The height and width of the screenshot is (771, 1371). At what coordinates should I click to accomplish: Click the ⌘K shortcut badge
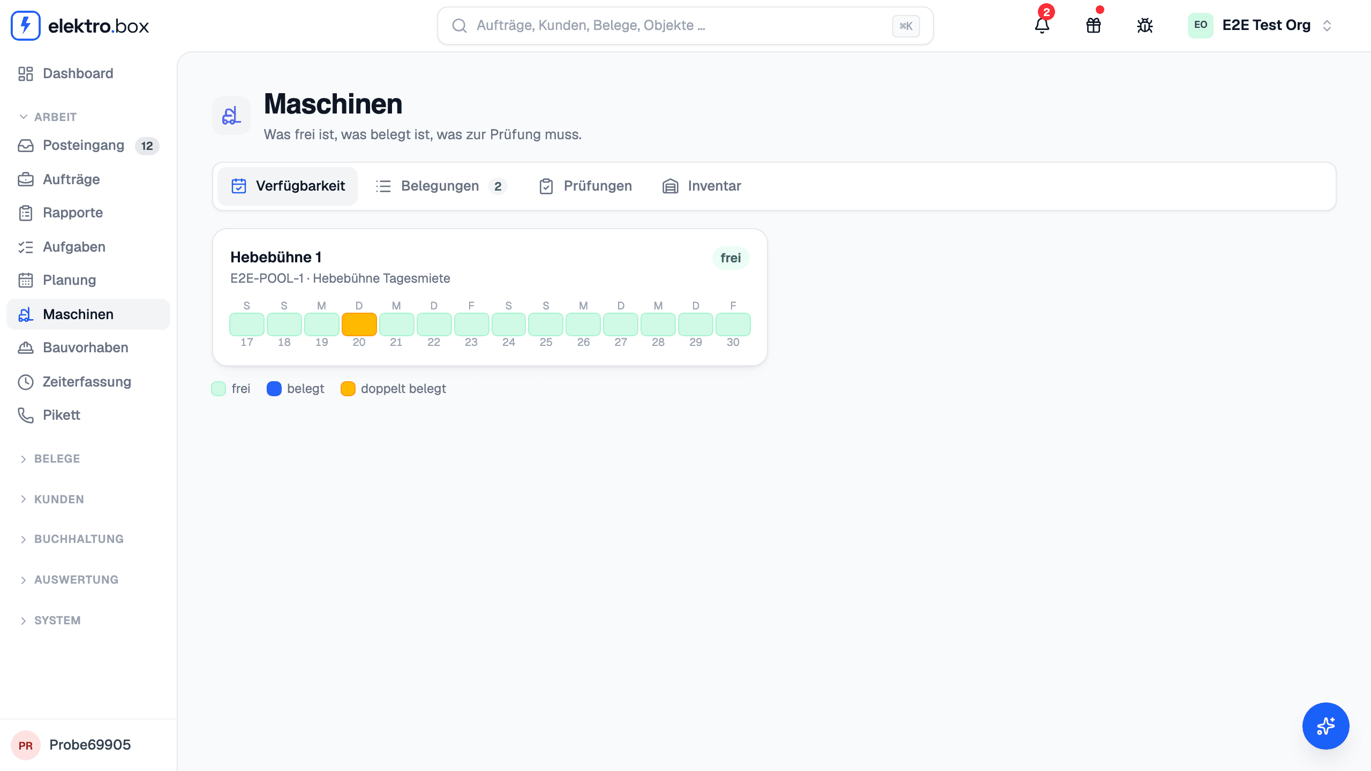click(906, 26)
